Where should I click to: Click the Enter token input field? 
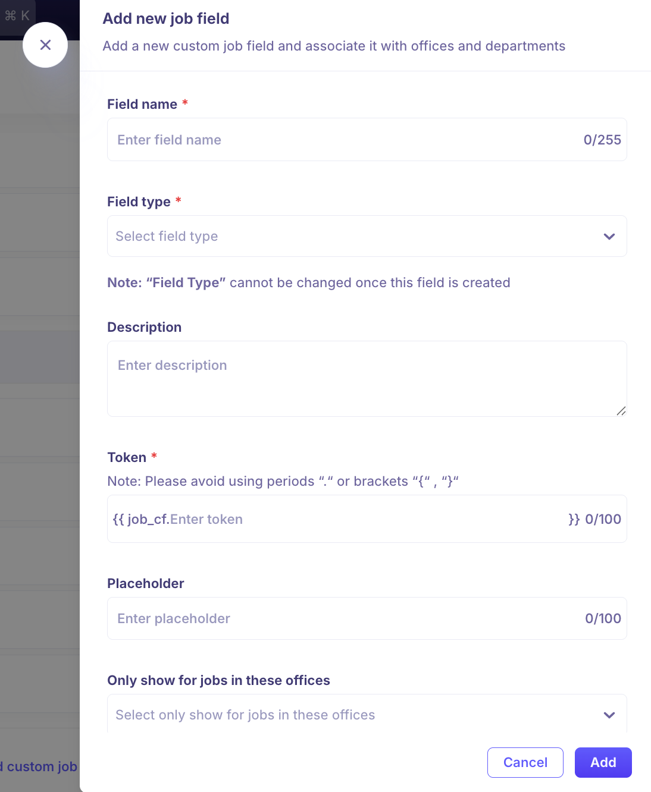tap(367, 519)
